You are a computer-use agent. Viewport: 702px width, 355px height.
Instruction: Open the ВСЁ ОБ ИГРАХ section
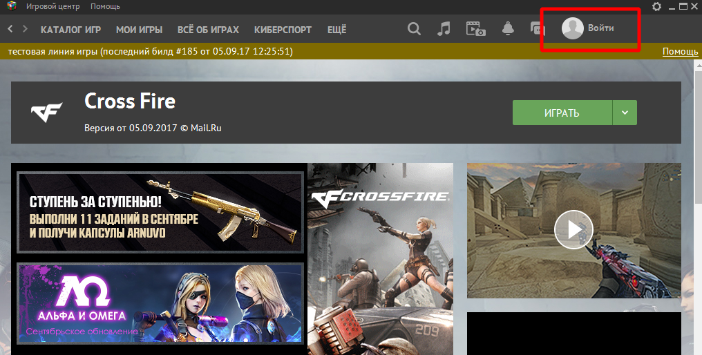coord(208,30)
